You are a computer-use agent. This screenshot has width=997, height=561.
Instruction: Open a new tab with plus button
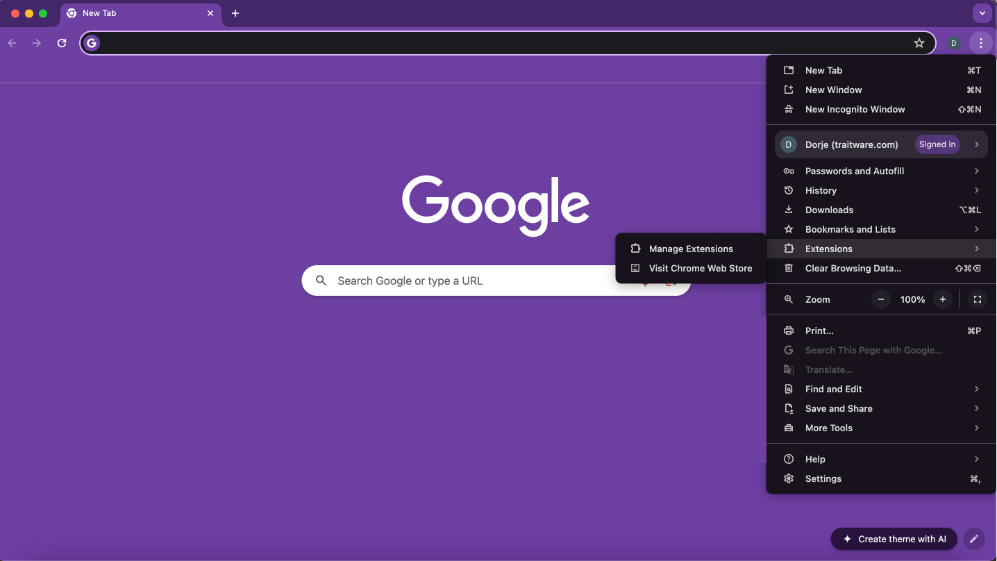(x=235, y=13)
